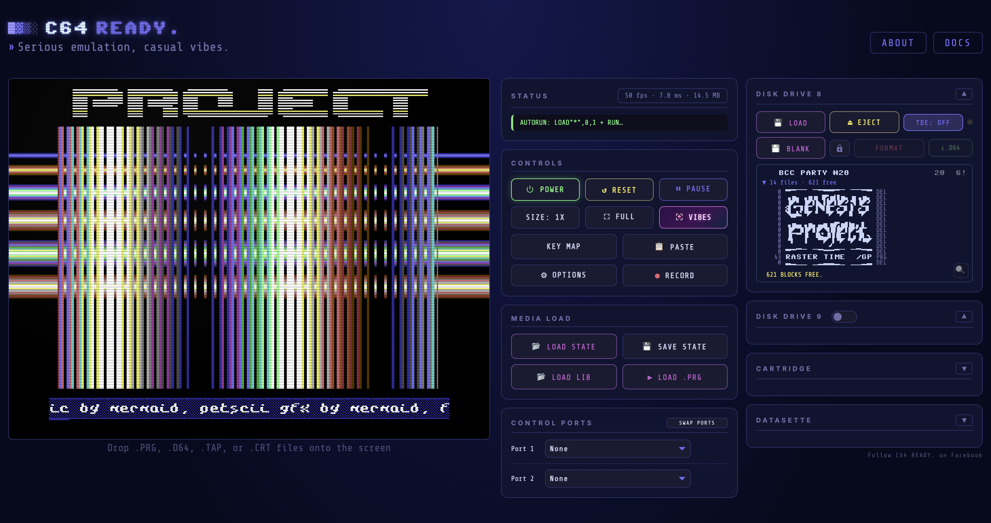Screen dimensions: 991x523
Task: Click the FORMAT disk button
Action: point(889,148)
